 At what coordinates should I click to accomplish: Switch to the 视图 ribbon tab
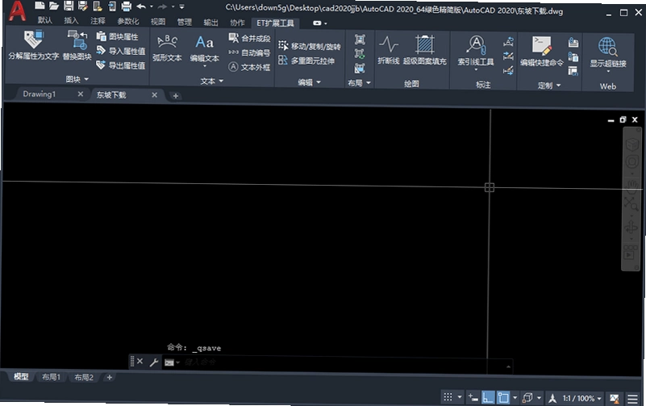(158, 22)
